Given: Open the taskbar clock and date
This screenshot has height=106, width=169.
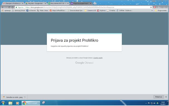Looking at the screenshot, I should click(163, 103).
